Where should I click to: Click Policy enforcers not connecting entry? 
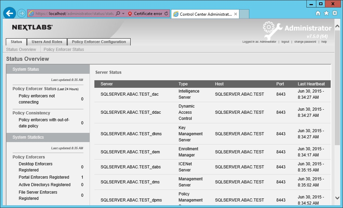(x=37, y=99)
